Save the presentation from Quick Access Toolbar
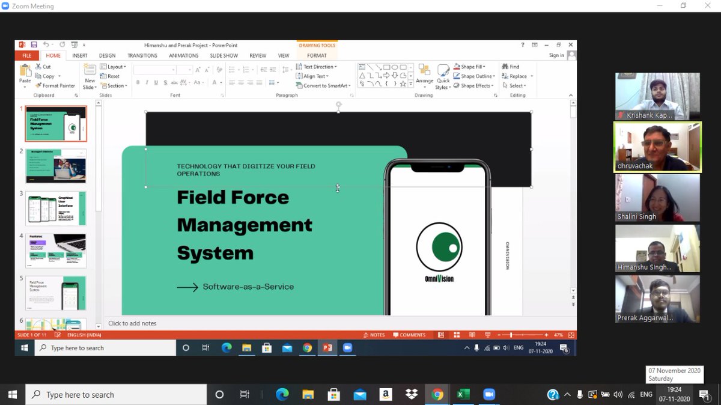Image resolution: width=721 pixels, height=405 pixels. click(34, 44)
